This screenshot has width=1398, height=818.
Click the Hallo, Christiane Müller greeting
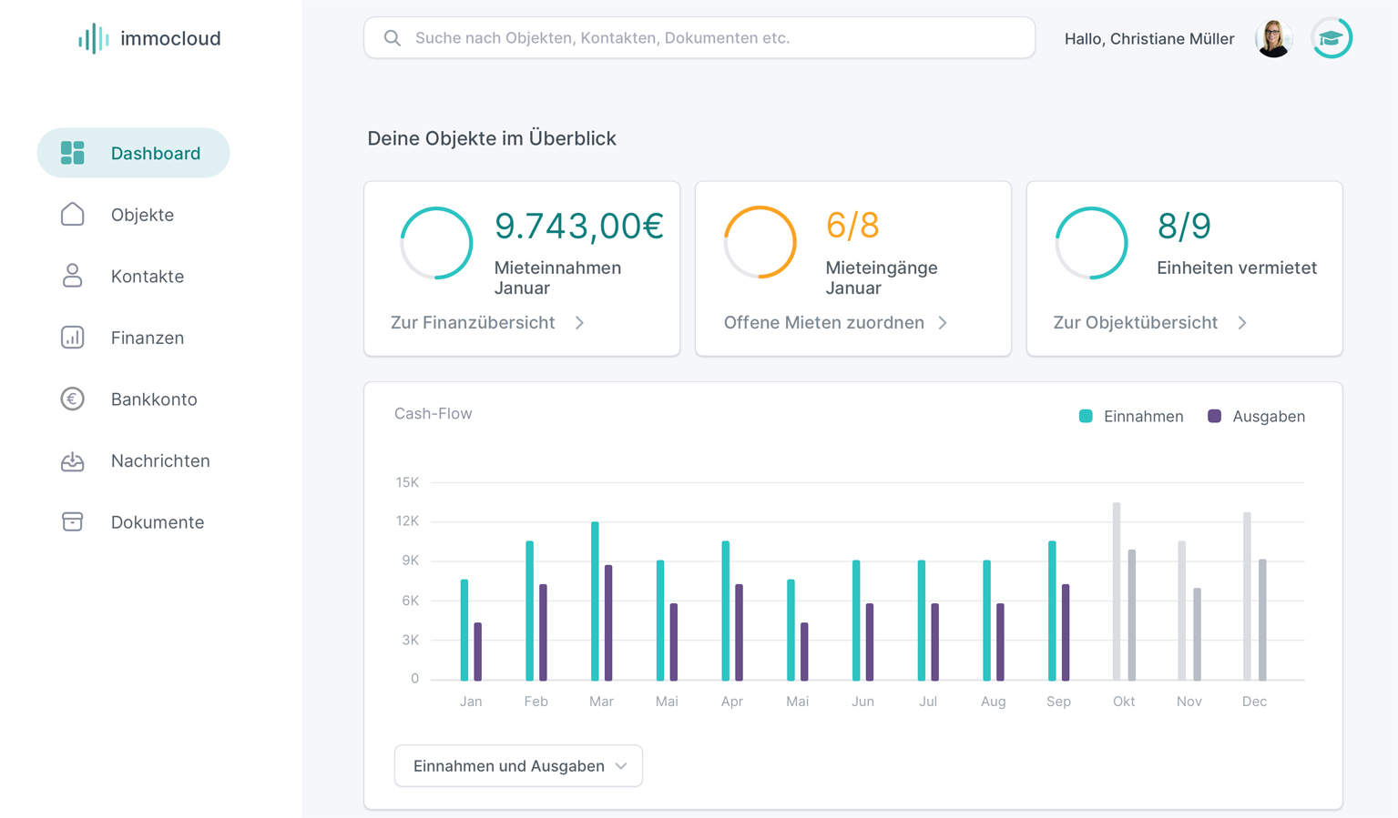tap(1149, 39)
